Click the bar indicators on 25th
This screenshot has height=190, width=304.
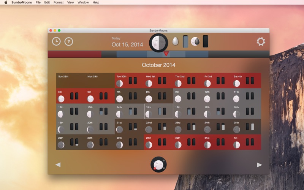(250, 127)
